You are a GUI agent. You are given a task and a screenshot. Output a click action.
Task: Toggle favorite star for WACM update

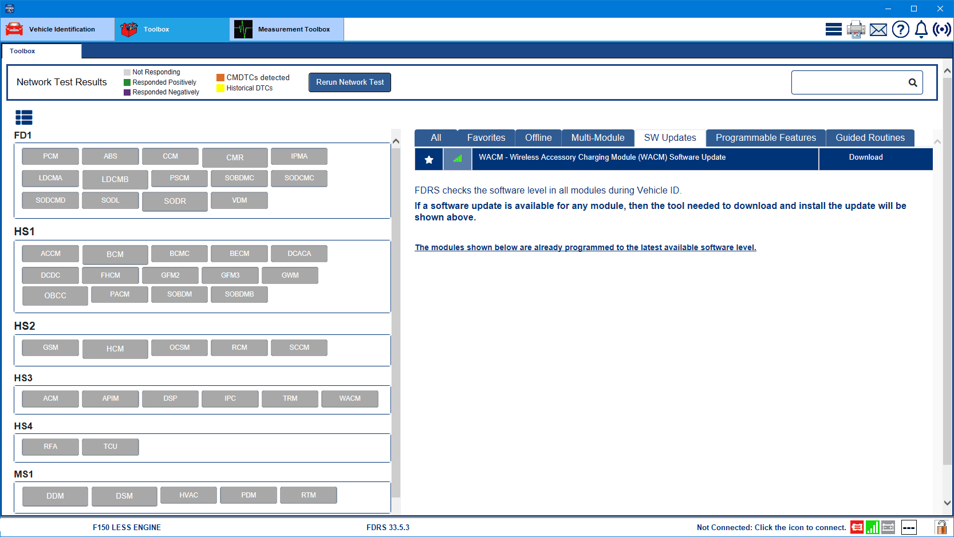429,160
